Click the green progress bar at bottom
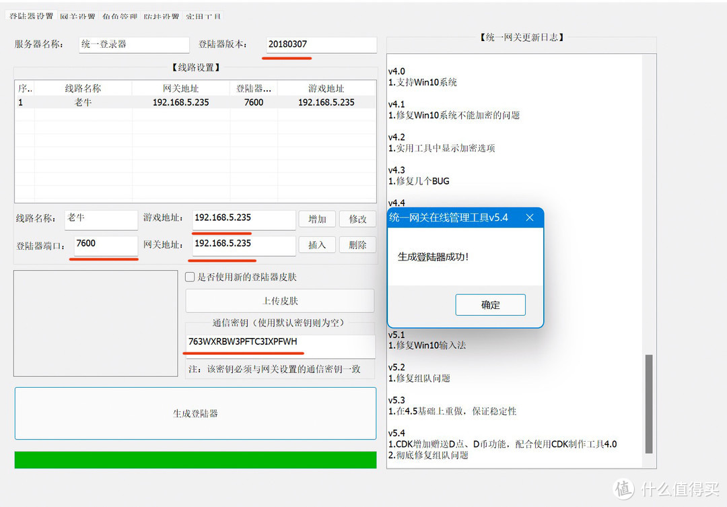The image size is (727, 507). tap(195, 459)
